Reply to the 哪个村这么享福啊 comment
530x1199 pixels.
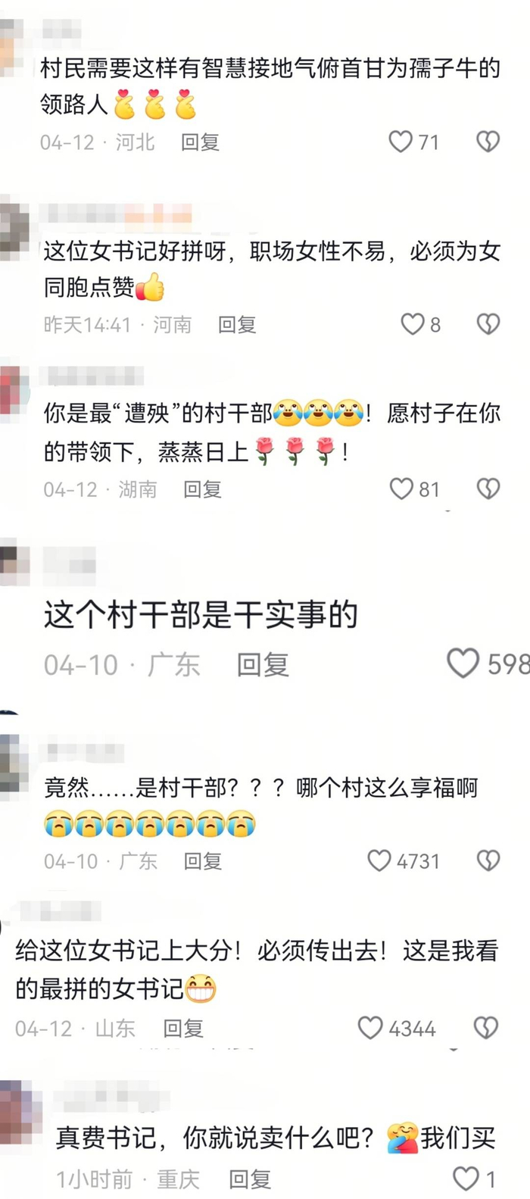(x=202, y=860)
